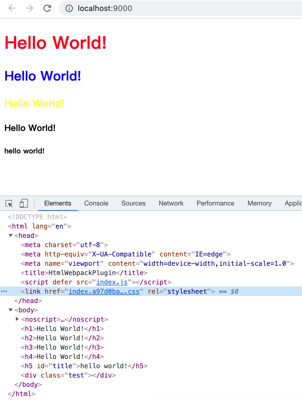Go forward with the browser forward arrow
302x400 pixels.
coord(30,8)
